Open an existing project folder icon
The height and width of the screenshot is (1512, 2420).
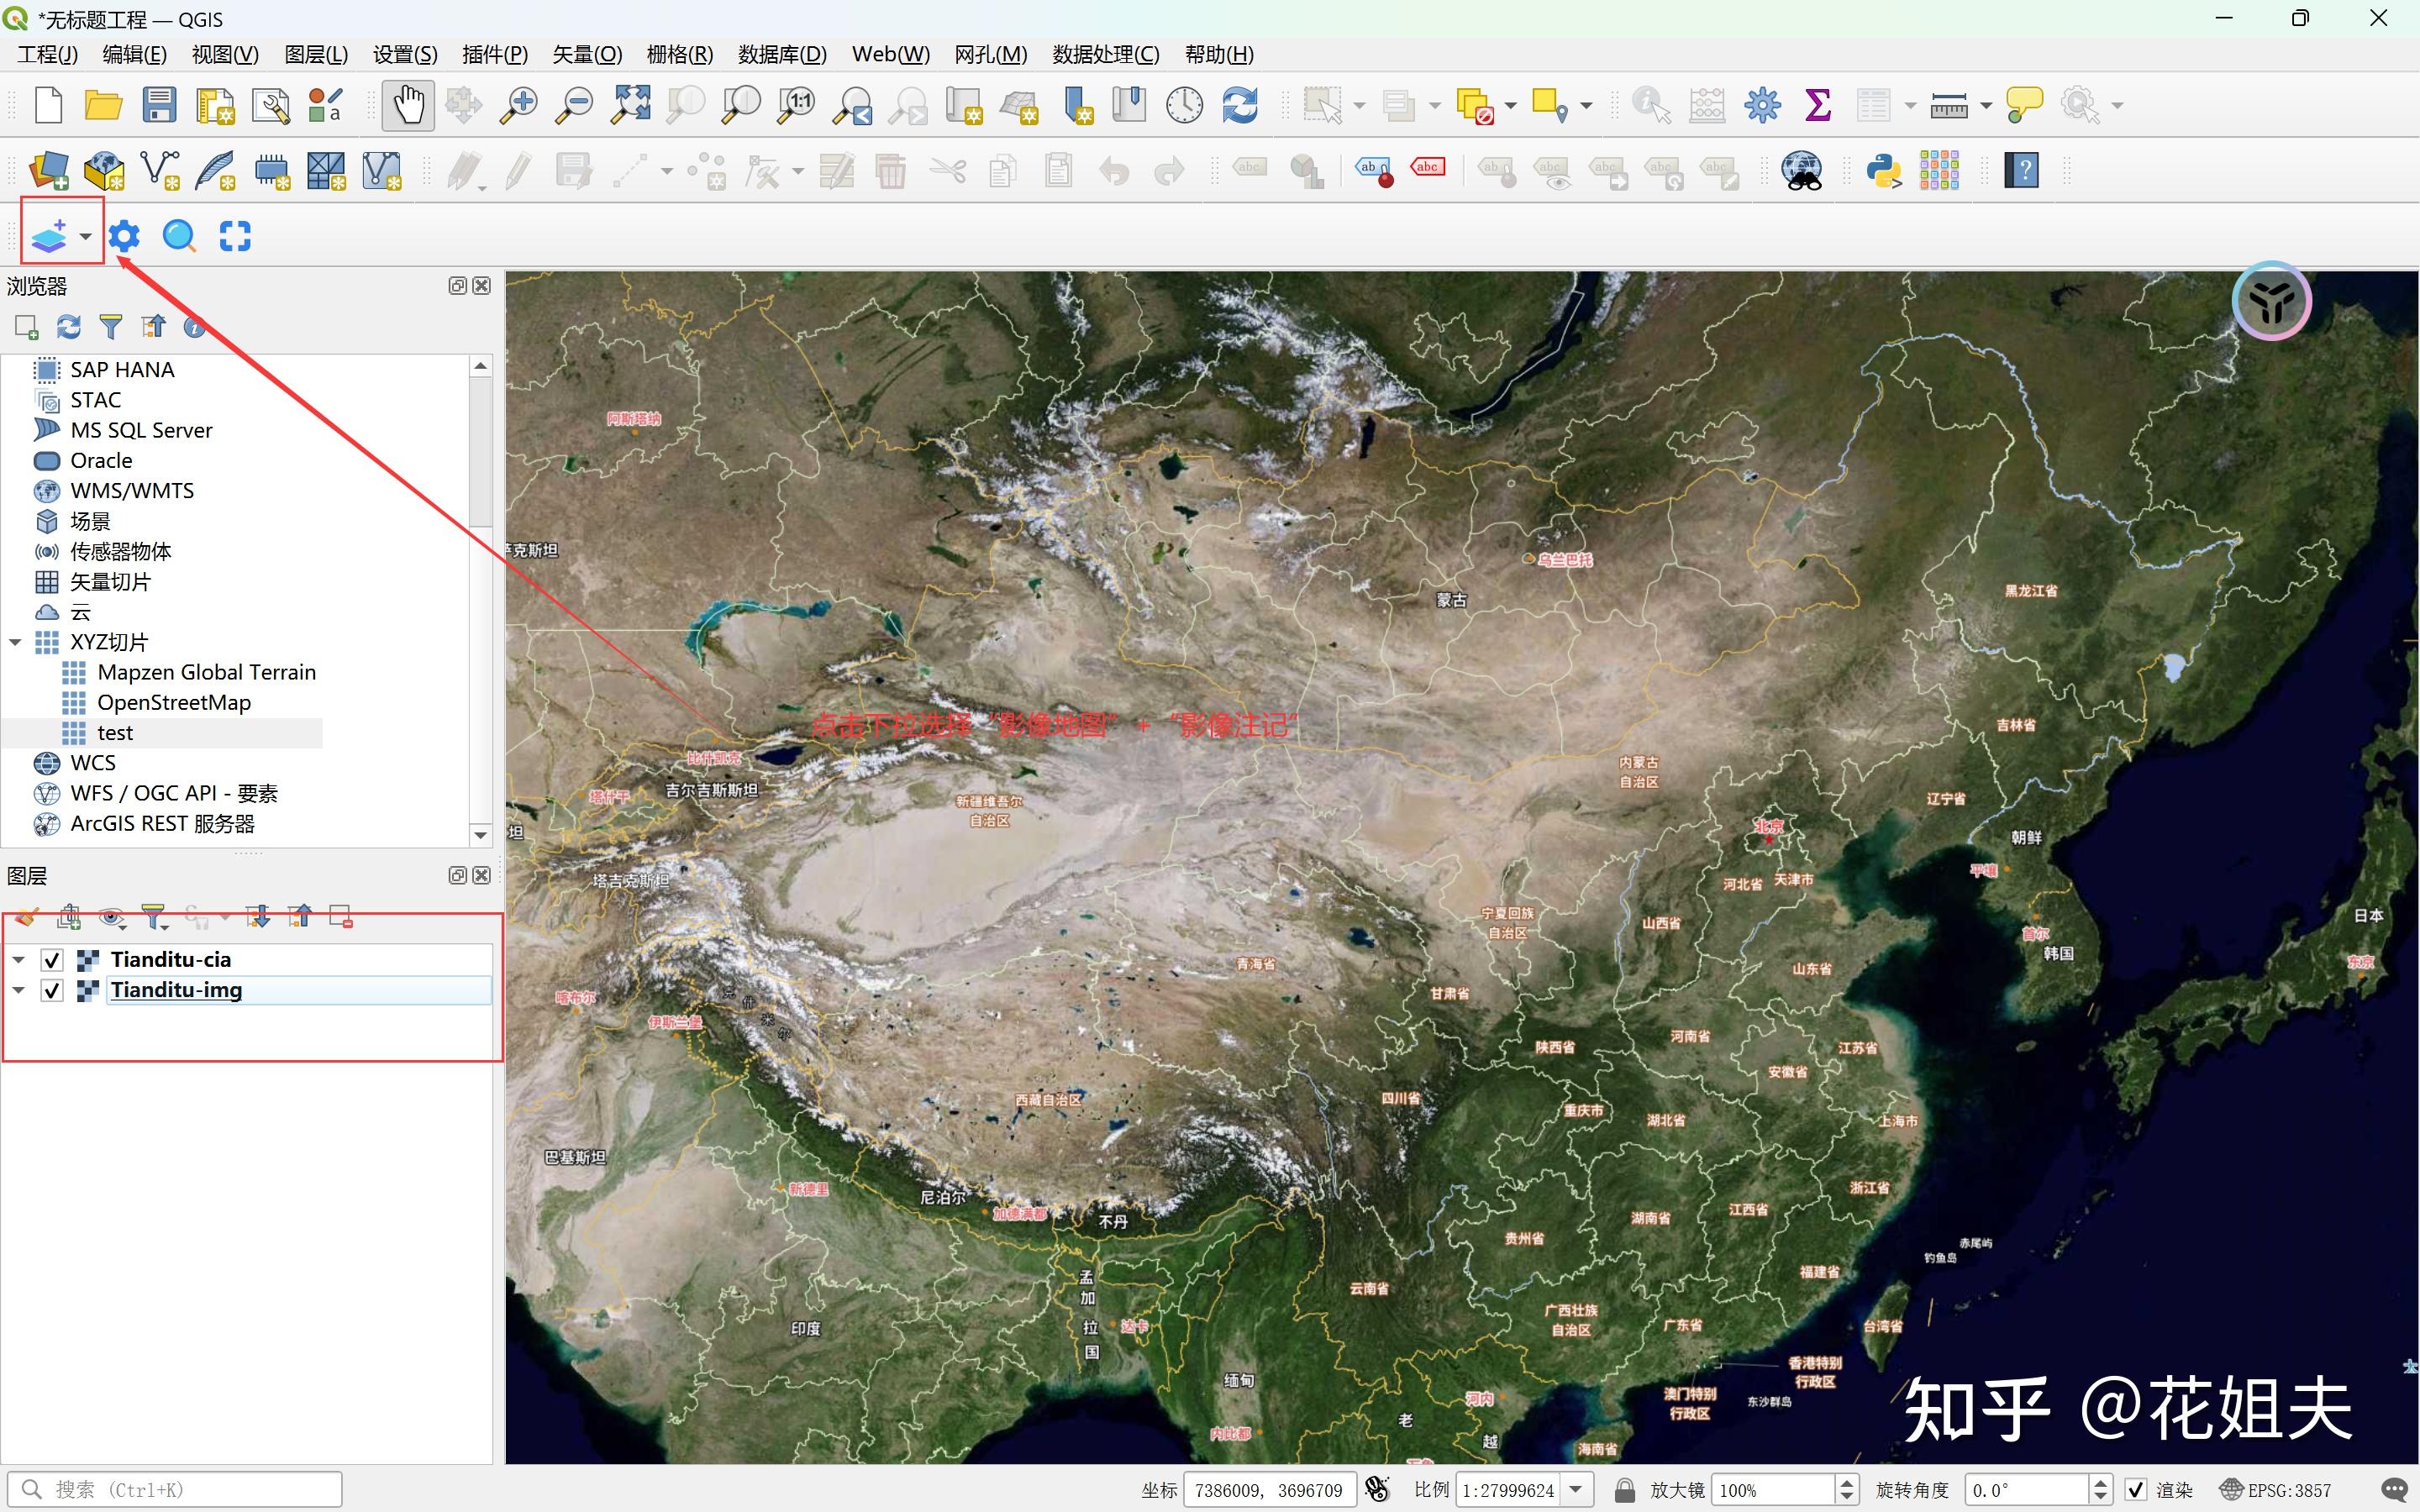click(103, 105)
